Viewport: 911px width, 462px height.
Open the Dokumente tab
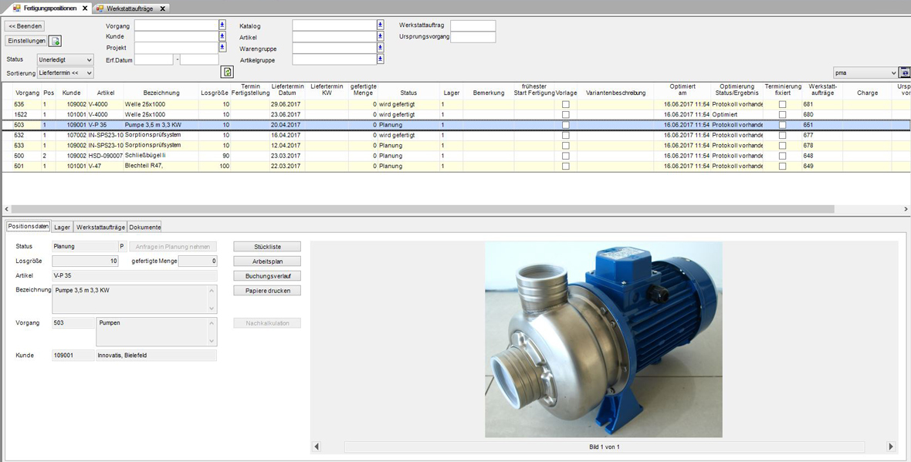(145, 227)
